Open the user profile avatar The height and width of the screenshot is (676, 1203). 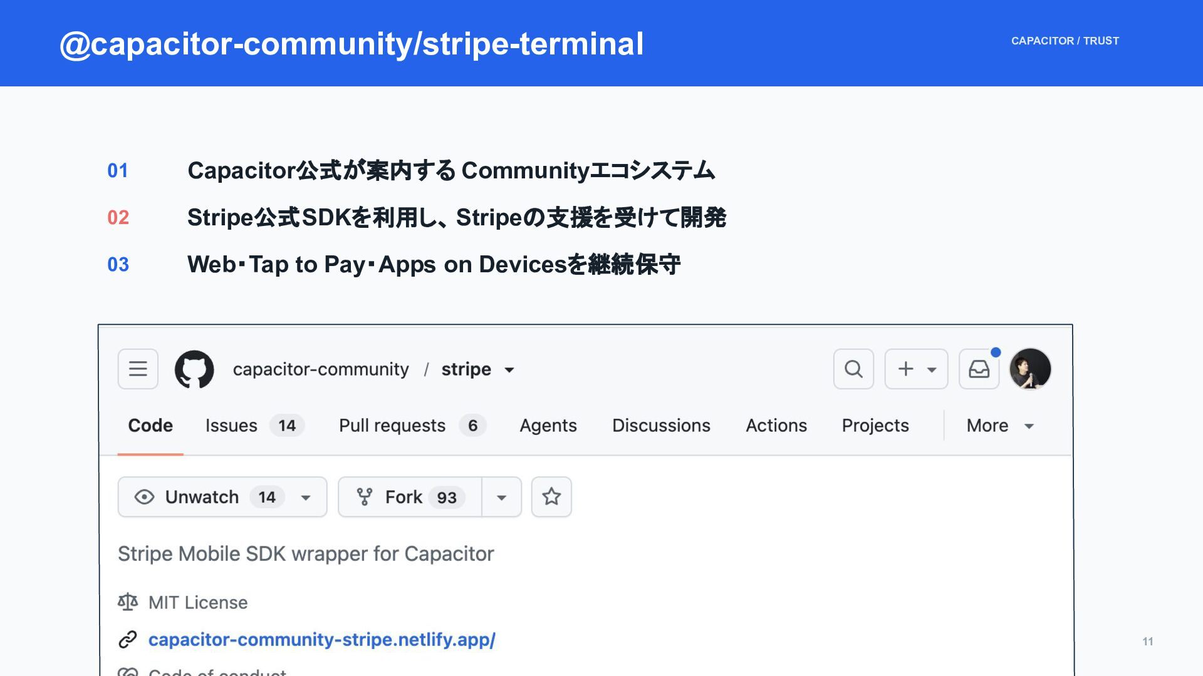coord(1030,369)
